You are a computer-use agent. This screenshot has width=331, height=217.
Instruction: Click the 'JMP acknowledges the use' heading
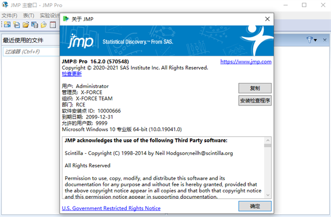pyautogui.click(x=146, y=141)
